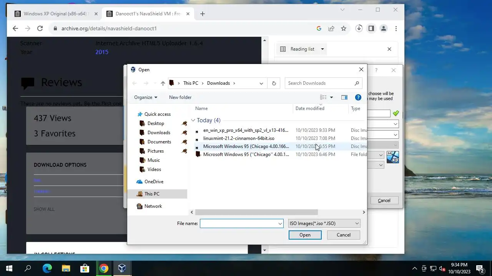This screenshot has width=492, height=276.
Task: Expand Chrome tab search chevron
Action: (342, 10)
